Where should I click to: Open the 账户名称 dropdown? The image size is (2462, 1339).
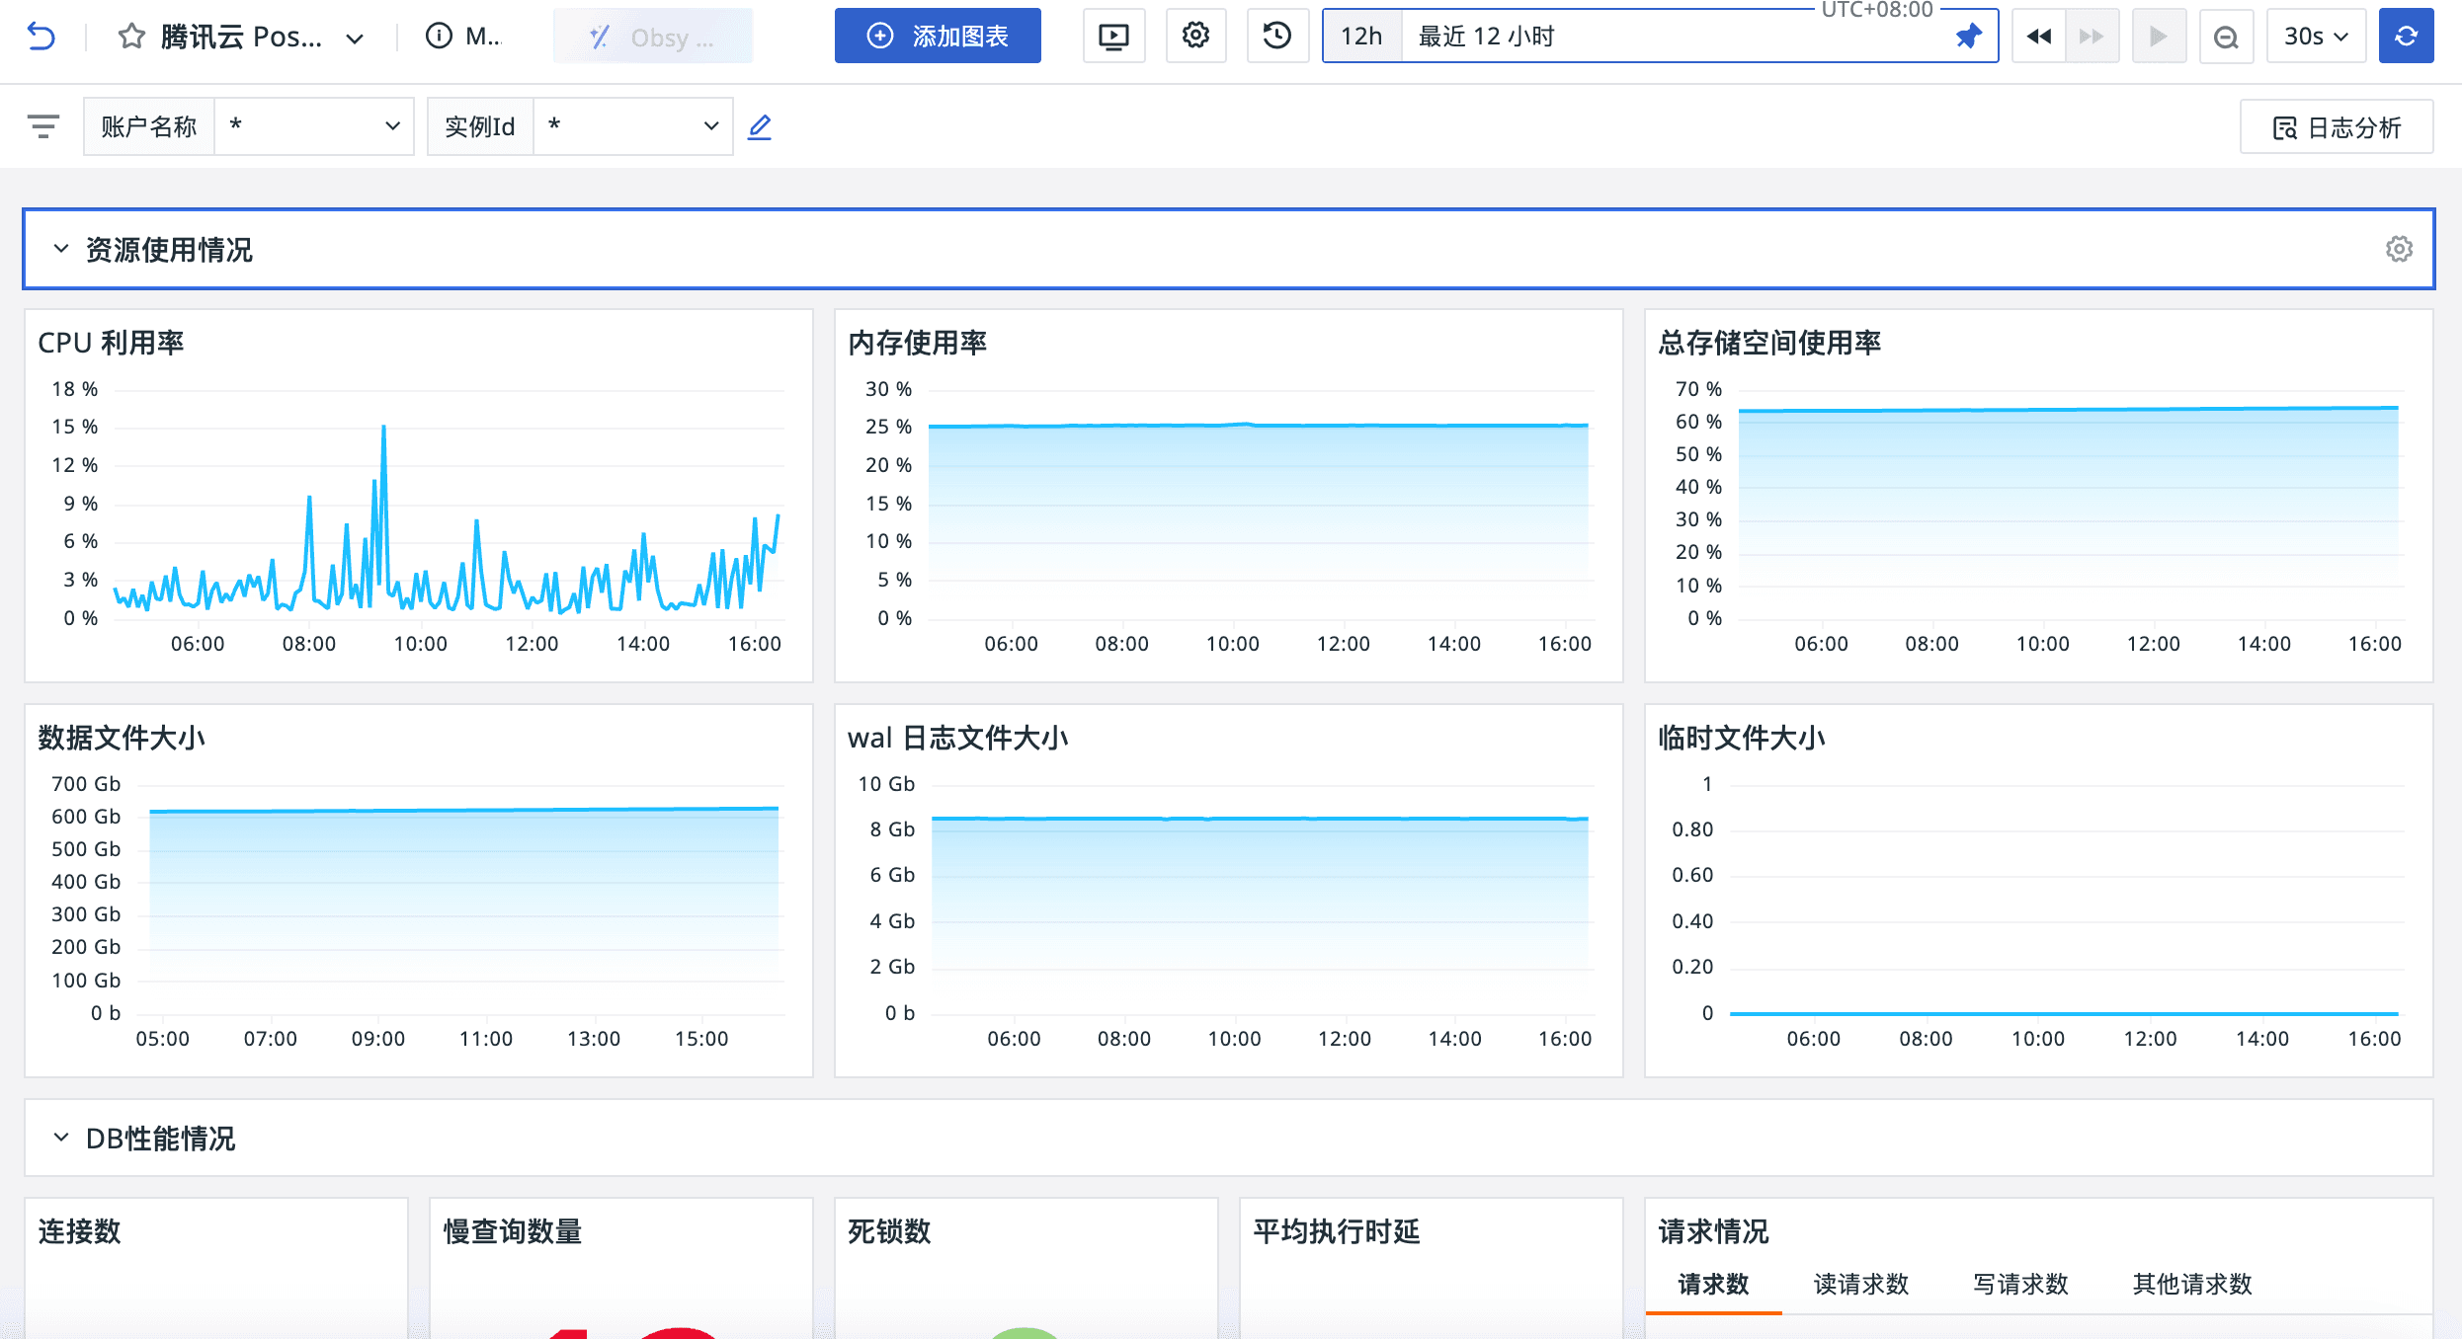tap(313, 126)
